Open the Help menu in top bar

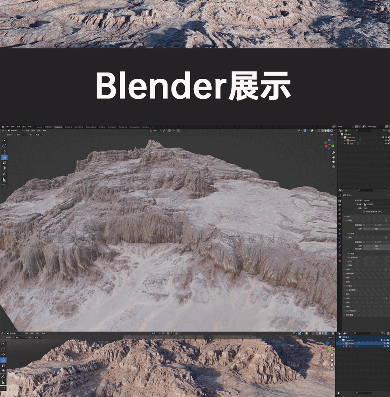(30, 127)
